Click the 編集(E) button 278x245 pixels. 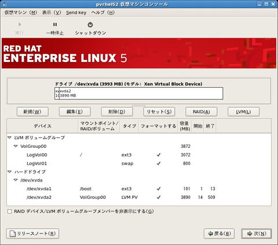pyautogui.click(x=75, y=112)
